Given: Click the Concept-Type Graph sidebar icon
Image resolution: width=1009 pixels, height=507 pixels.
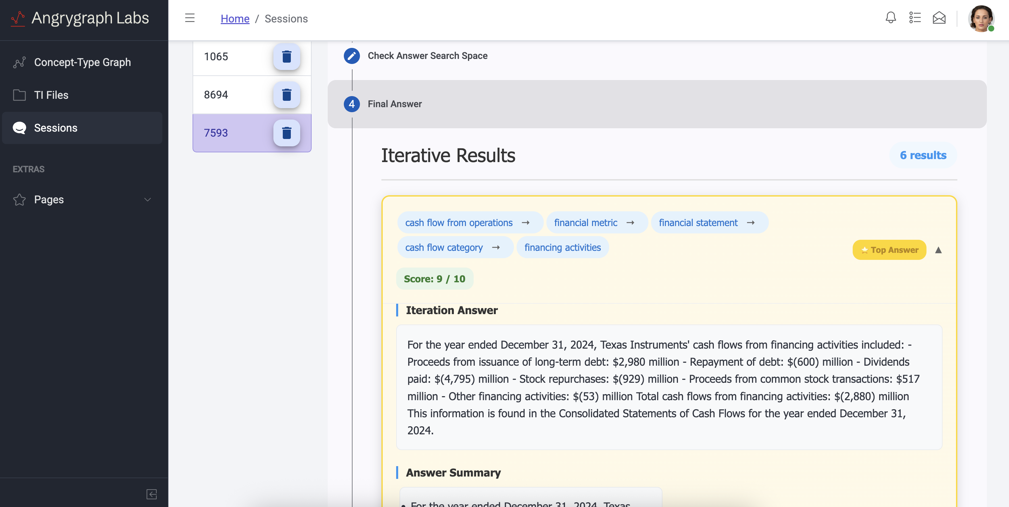Looking at the screenshot, I should (19, 62).
